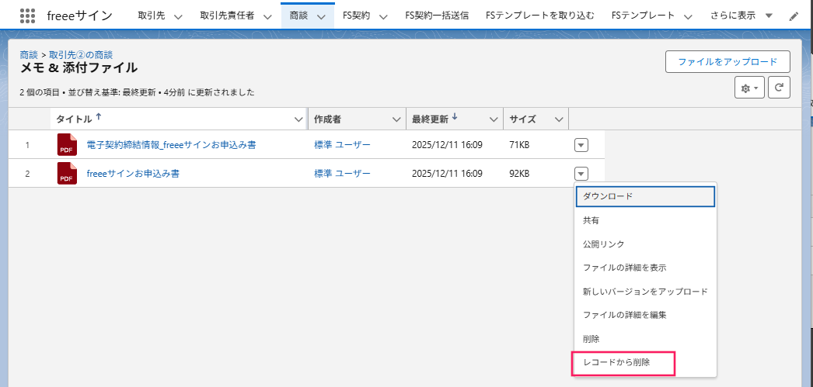Sort by the 最終更新 column header
The image size is (813, 387).
pyautogui.click(x=430, y=119)
